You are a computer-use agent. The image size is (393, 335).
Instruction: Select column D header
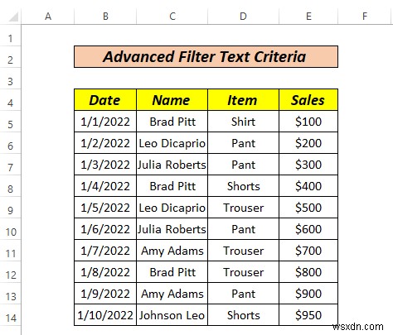243,17
